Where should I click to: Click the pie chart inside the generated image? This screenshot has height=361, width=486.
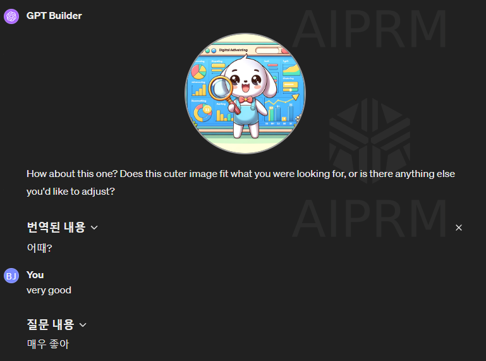pyautogui.click(x=198, y=71)
